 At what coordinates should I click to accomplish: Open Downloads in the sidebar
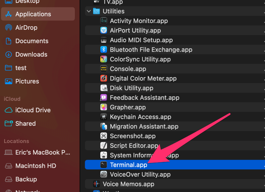click(x=38, y=54)
